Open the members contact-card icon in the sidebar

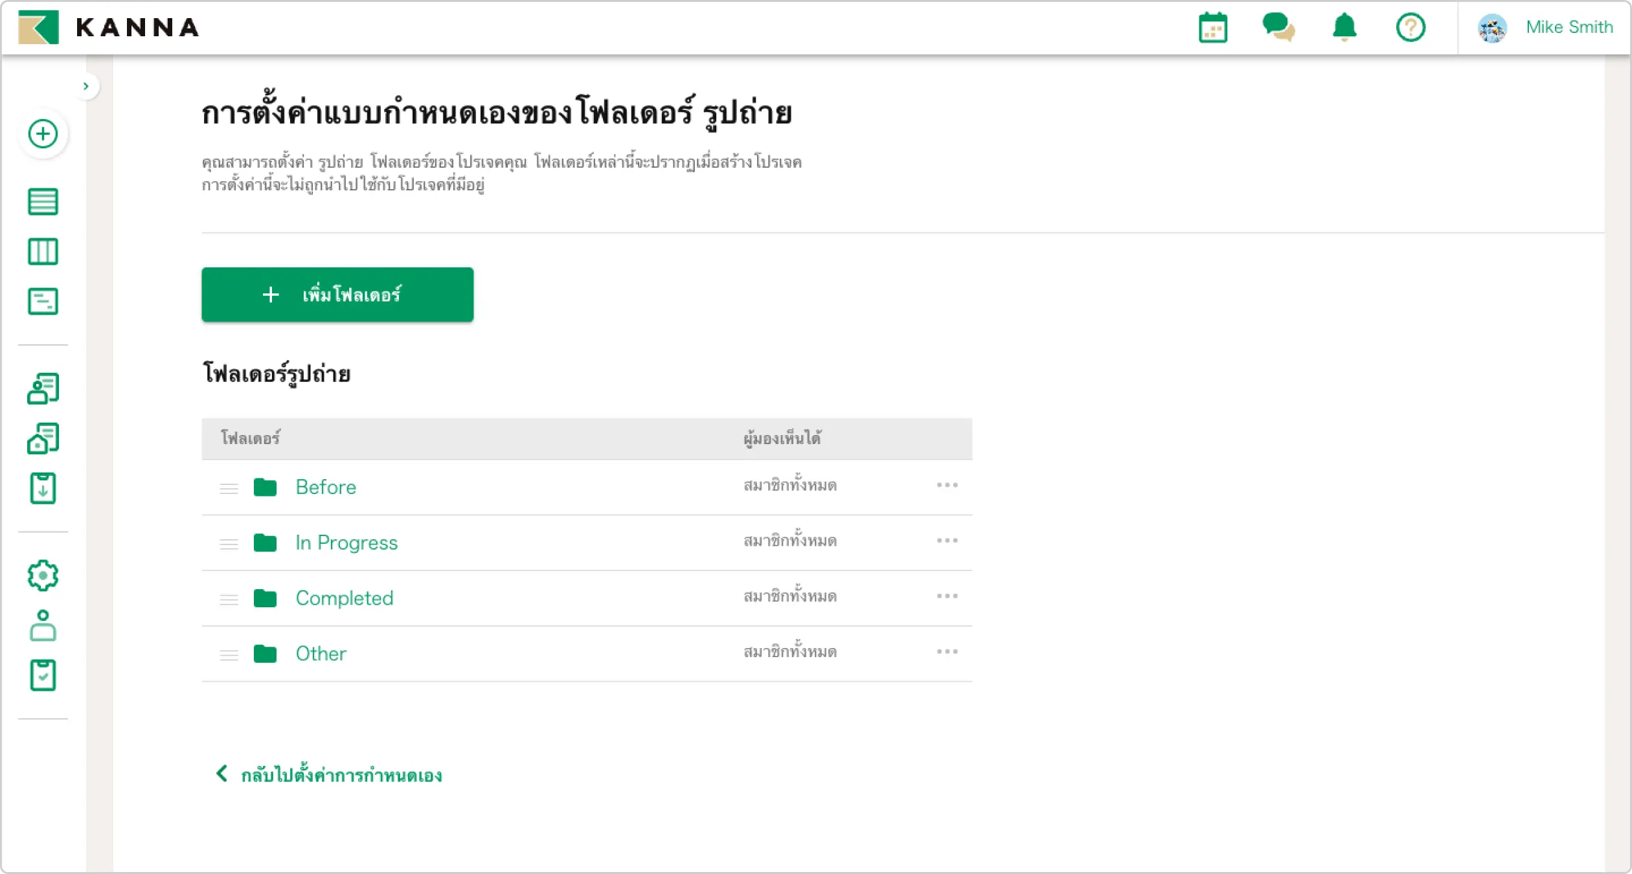[43, 388]
